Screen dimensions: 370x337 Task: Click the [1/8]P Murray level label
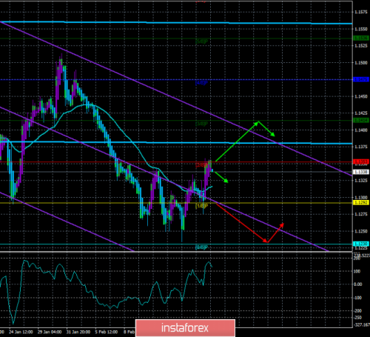pyautogui.click(x=201, y=206)
